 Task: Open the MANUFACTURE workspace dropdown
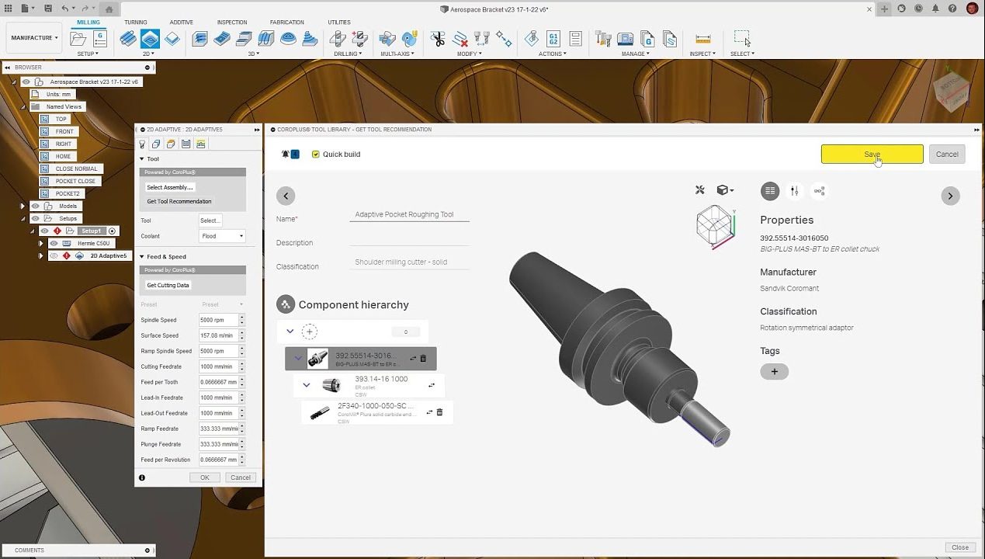click(x=34, y=37)
